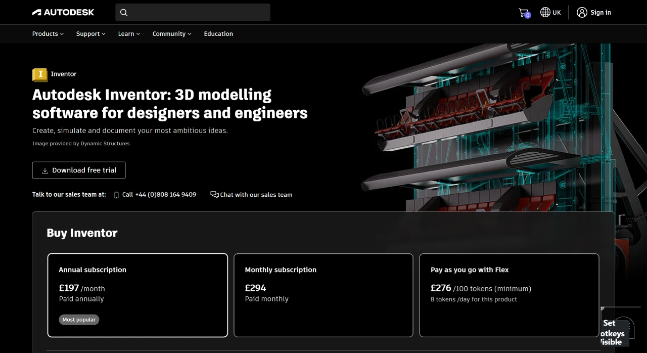The height and width of the screenshot is (353, 647).
Task: Choose Pay as you go with Flex
Action: (x=509, y=295)
